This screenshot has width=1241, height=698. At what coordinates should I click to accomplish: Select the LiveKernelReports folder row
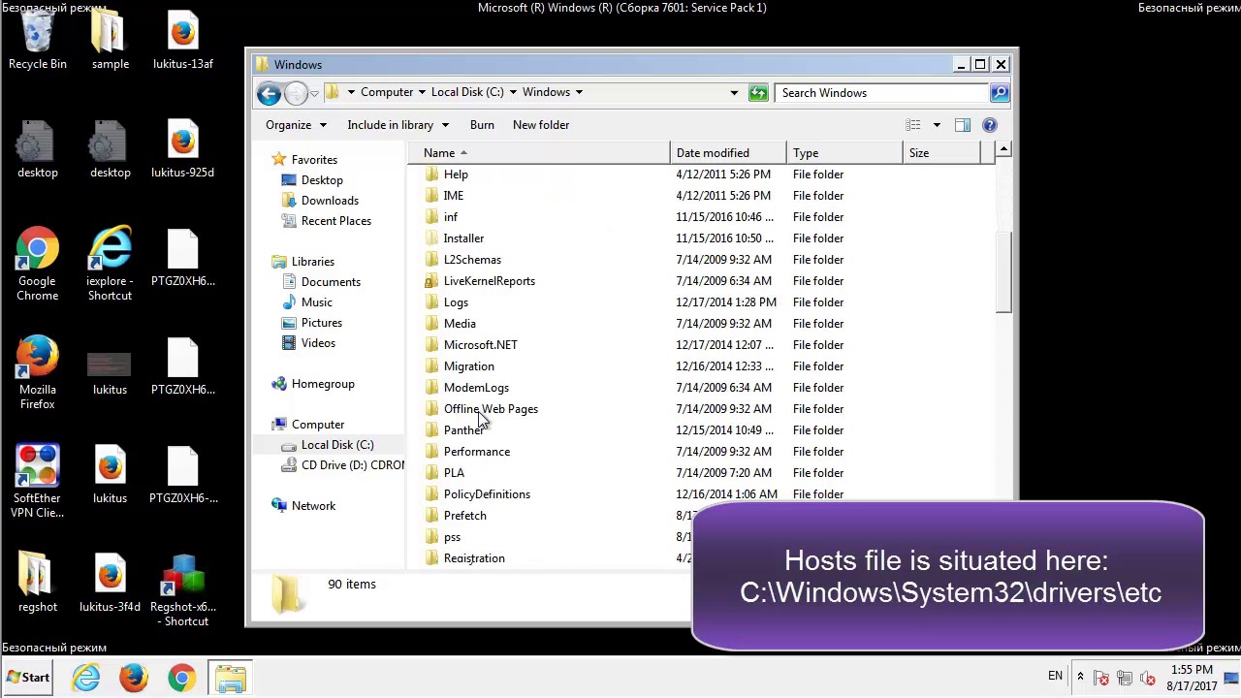(x=702, y=281)
